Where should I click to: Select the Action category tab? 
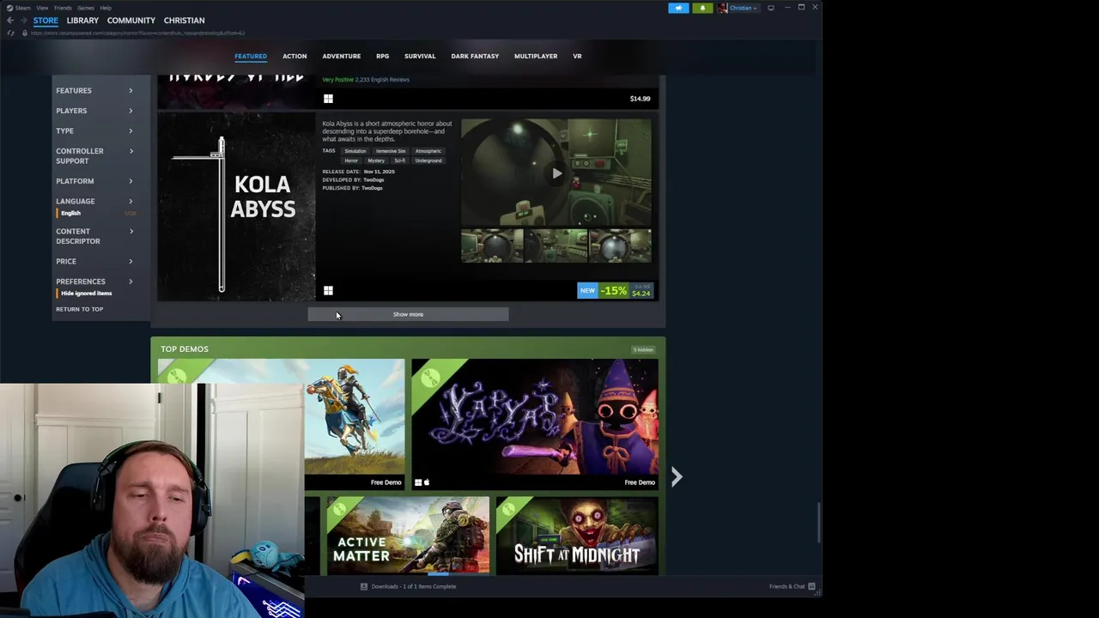tap(294, 56)
